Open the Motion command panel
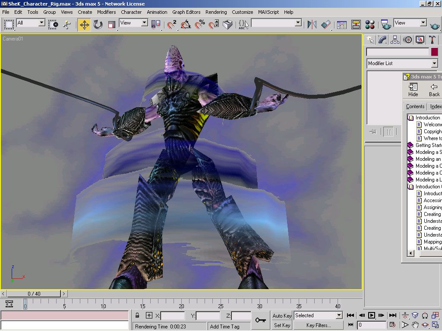This screenshot has width=442, height=331. pos(407,40)
